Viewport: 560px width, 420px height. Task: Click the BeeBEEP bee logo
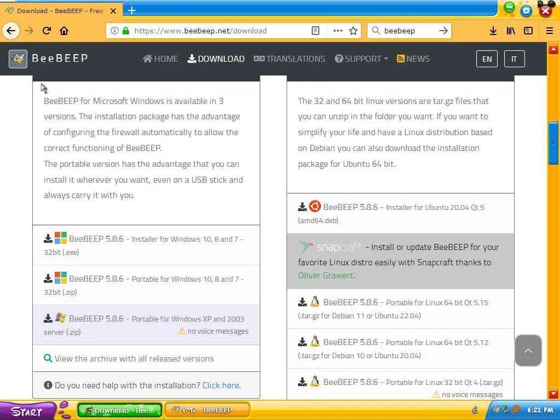(18, 59)
